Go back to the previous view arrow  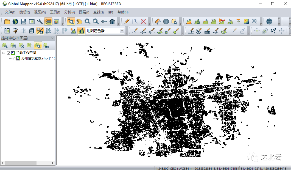104,21
